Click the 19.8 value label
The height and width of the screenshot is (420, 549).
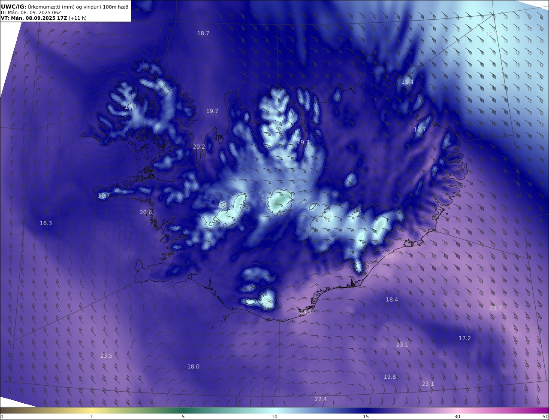point(390,377)
